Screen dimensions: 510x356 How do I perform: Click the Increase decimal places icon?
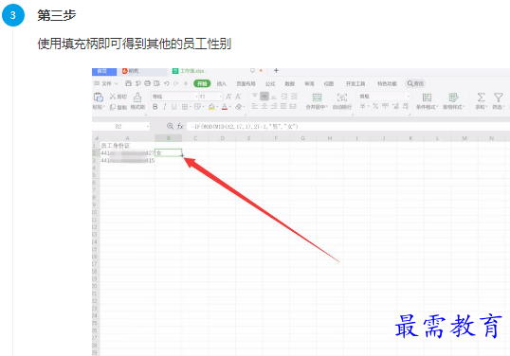click(x=395, y=106)
